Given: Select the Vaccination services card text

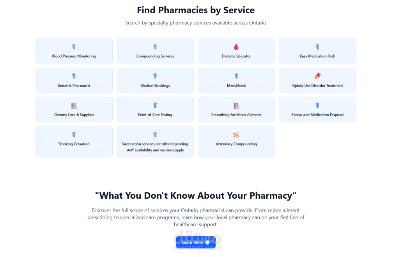Looking at the screenshot, I should (x=155, y=147).
